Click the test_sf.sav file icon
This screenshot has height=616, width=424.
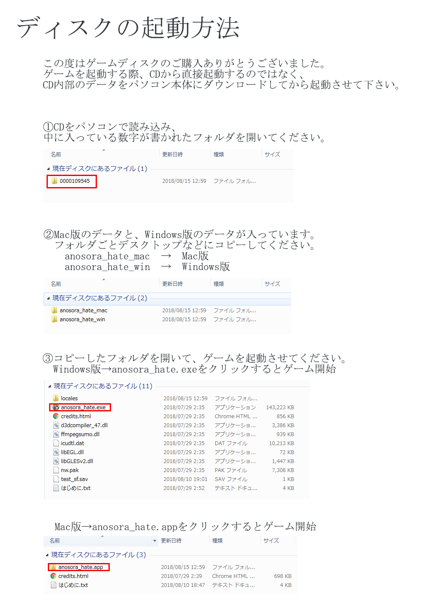pos(56,479)
